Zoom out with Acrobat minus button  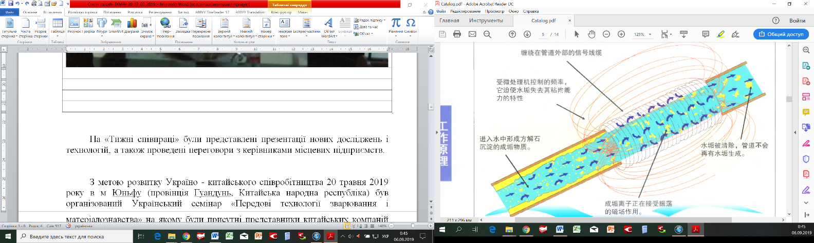[606, 34]
